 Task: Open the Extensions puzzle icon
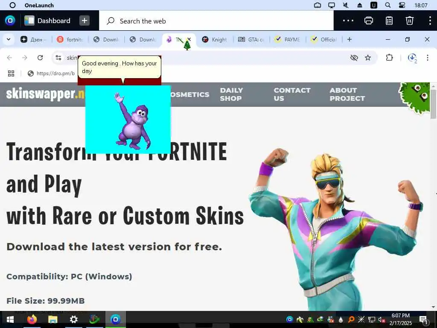click(x=389, y=58)
